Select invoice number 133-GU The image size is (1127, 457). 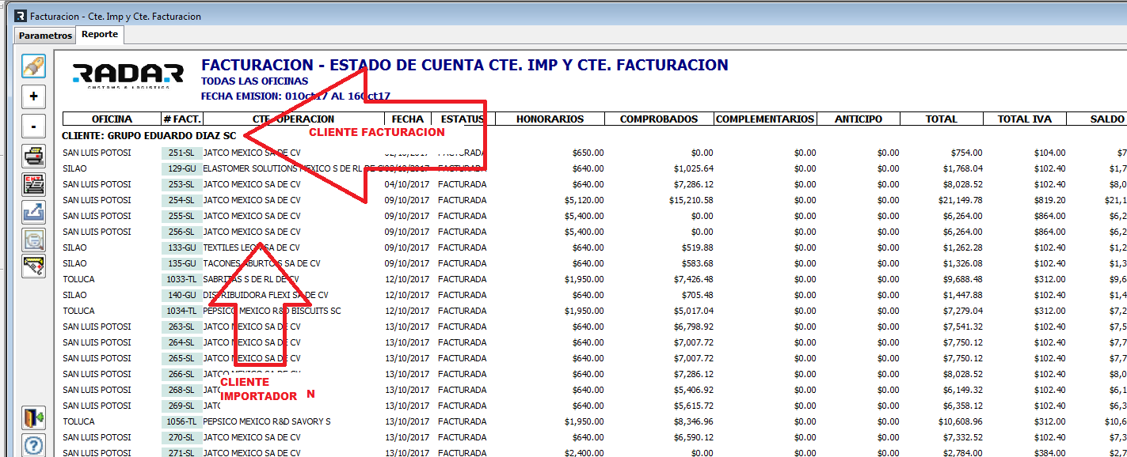click(x=181, y=247)
